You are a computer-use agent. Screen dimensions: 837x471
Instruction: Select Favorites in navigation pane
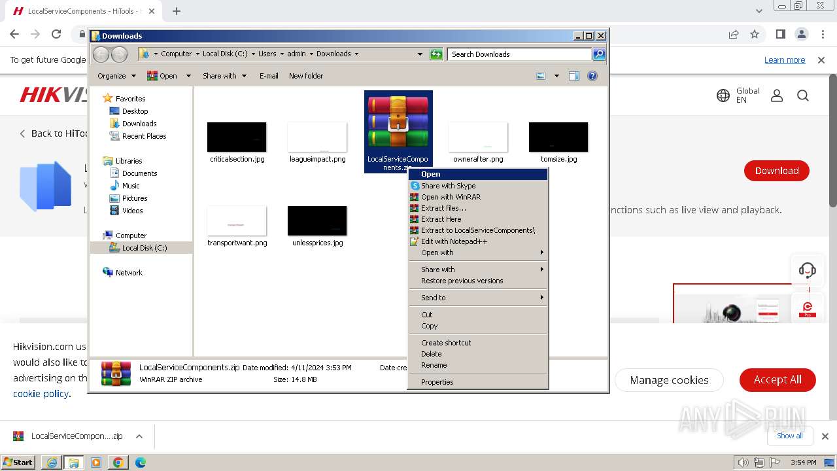click(x=130, y=99)
